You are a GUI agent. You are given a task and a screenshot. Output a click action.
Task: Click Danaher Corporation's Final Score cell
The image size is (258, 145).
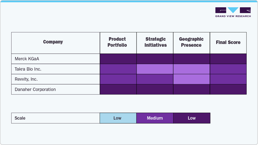(228, 89)
